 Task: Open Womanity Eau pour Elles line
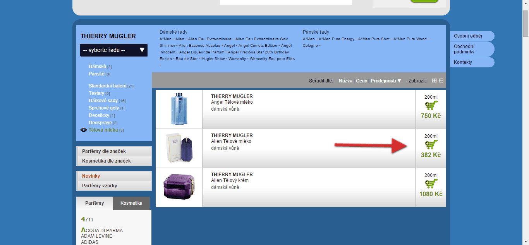pyautogui.click(x=272, y=59)
